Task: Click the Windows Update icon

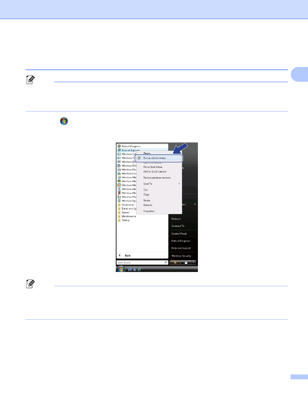Action: (119, 201)
